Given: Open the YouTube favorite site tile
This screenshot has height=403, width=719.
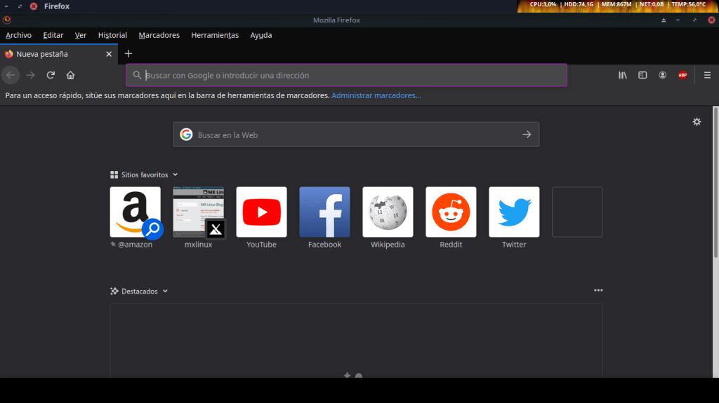Looking at the screenshot, I should (x=261, y=212).
